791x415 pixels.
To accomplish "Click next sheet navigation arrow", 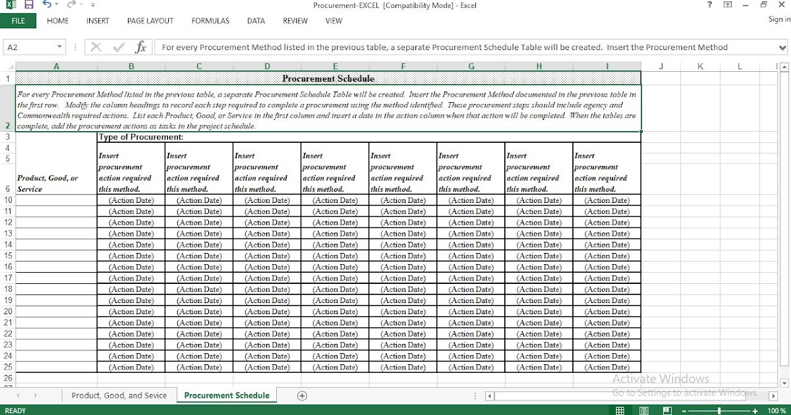I will (35, 396).
